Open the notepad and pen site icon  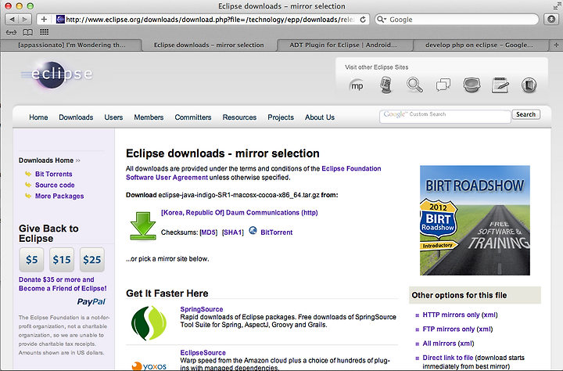point(500,85)
